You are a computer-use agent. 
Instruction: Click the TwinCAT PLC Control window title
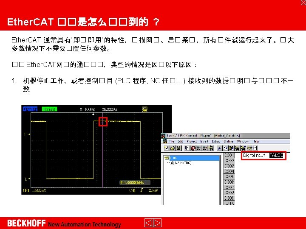coord(203,136)
